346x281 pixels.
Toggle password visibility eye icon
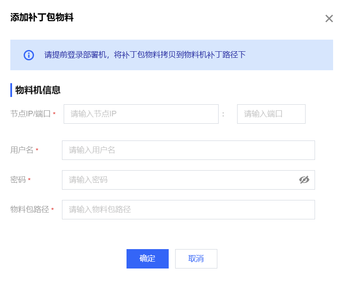(304, 180)
